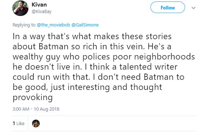
Task: Open the tweet options chevron beside Follow
Action: click(x=193, y=8)
